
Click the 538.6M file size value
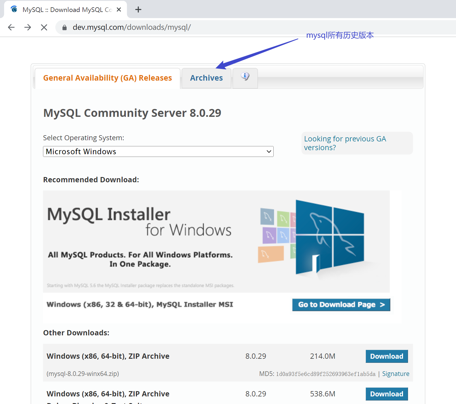click(323, 394)
